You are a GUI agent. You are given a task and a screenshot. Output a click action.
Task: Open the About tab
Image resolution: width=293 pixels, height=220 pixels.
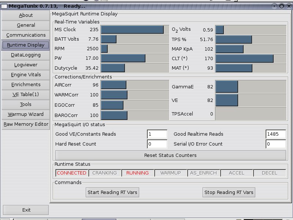tap(26, 15)
